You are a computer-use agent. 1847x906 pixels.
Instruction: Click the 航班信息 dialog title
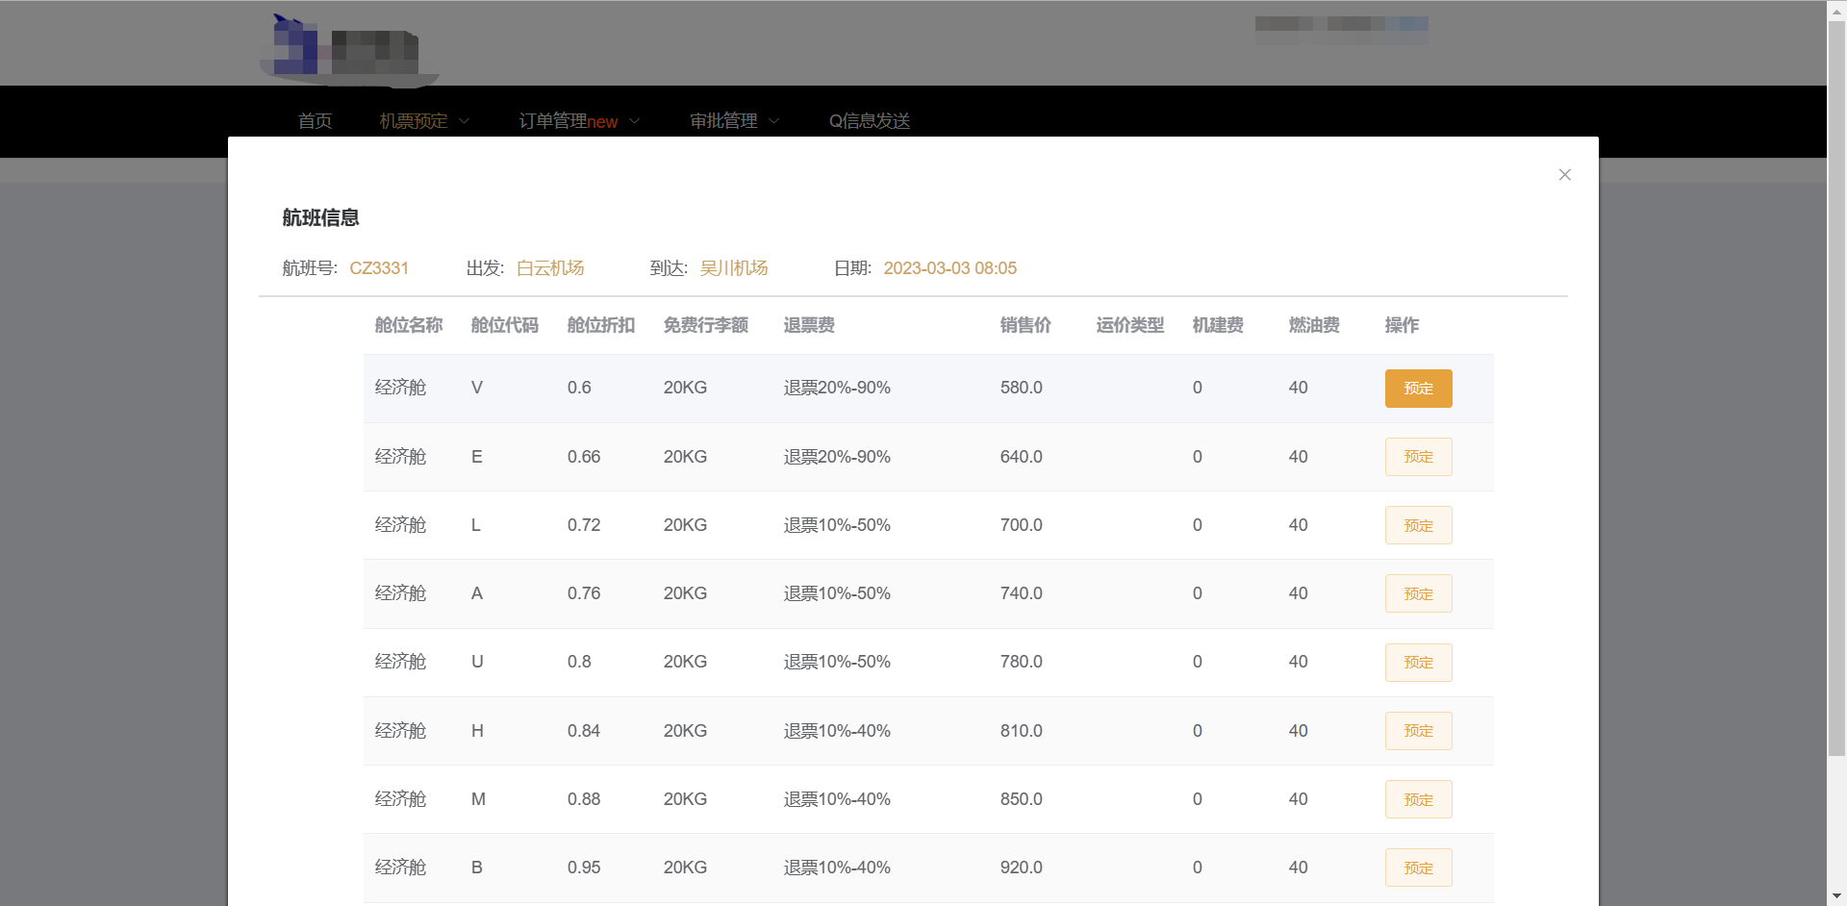pos(320,218)
